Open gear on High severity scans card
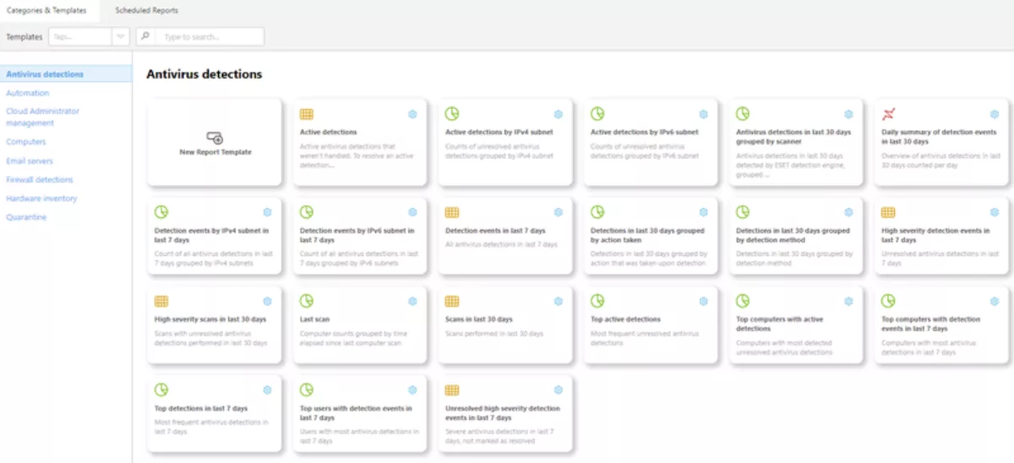 (267, 301)
